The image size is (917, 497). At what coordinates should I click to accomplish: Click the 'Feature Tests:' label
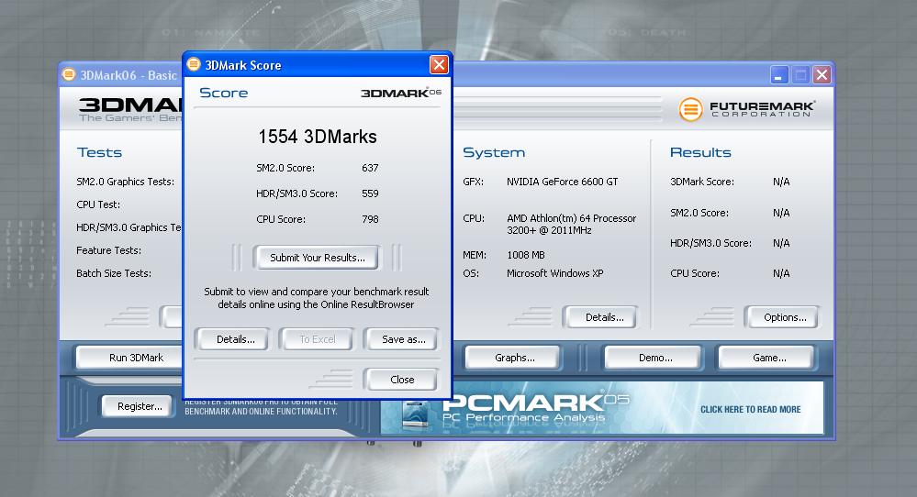tap(109, 250)
